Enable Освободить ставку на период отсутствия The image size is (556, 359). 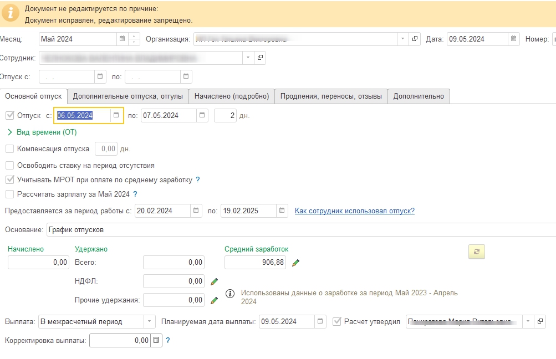click(x=9, y=166)
